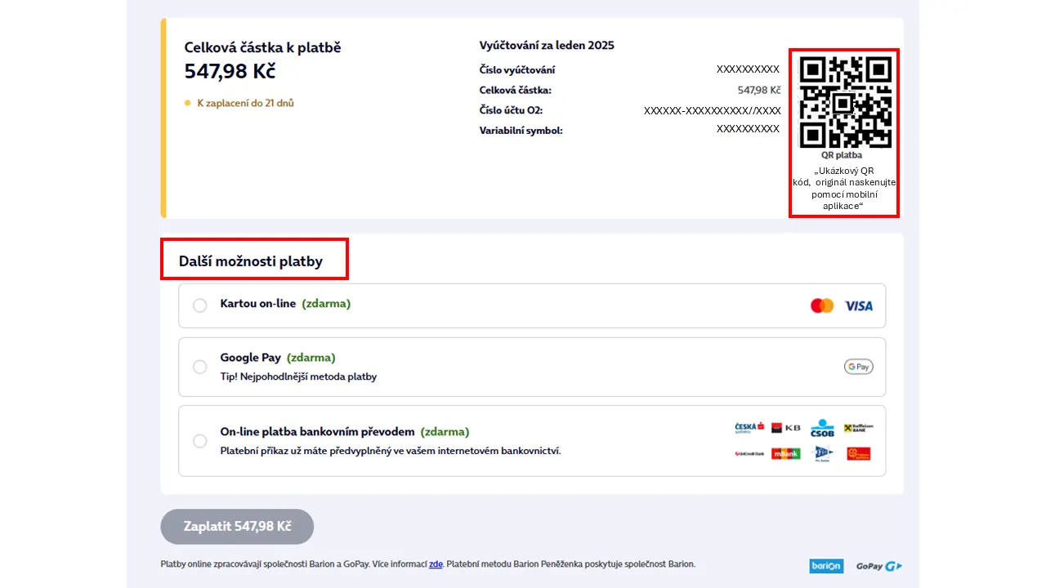Viewport: 1046px width, 588px height.
Task: Click the mBank logo
Action: click(785, 453)
